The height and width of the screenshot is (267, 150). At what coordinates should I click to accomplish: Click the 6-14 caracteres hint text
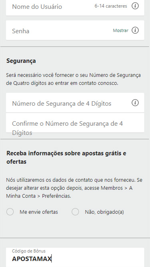111,6
